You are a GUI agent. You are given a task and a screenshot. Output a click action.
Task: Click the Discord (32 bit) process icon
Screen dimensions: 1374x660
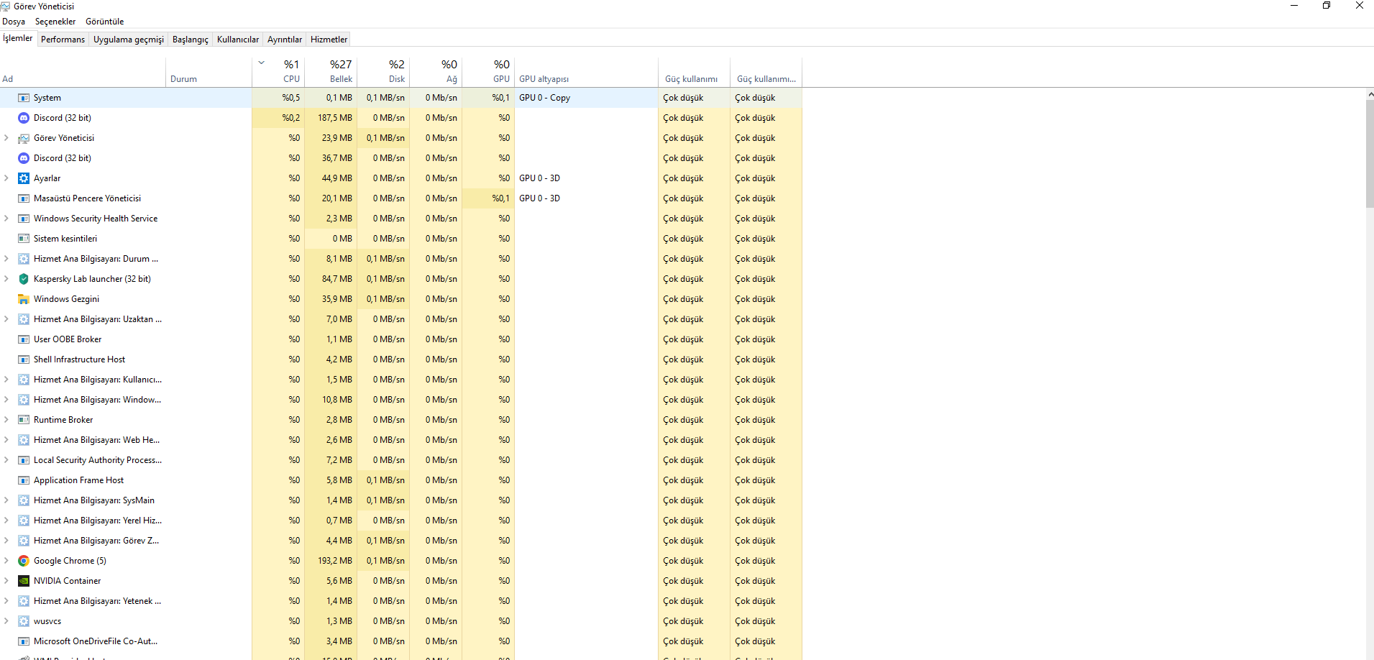24,118
